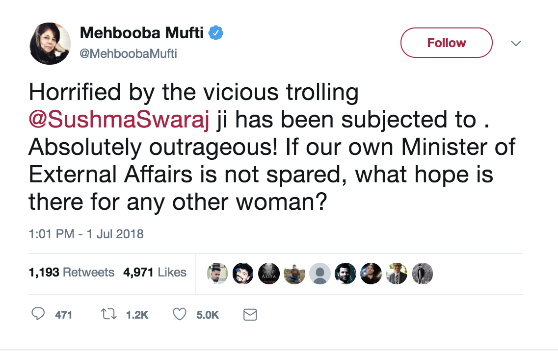This screenshot has height=351, width=558.
Task: Click the reply speech bubble icon
Action: tap(38, 314)
